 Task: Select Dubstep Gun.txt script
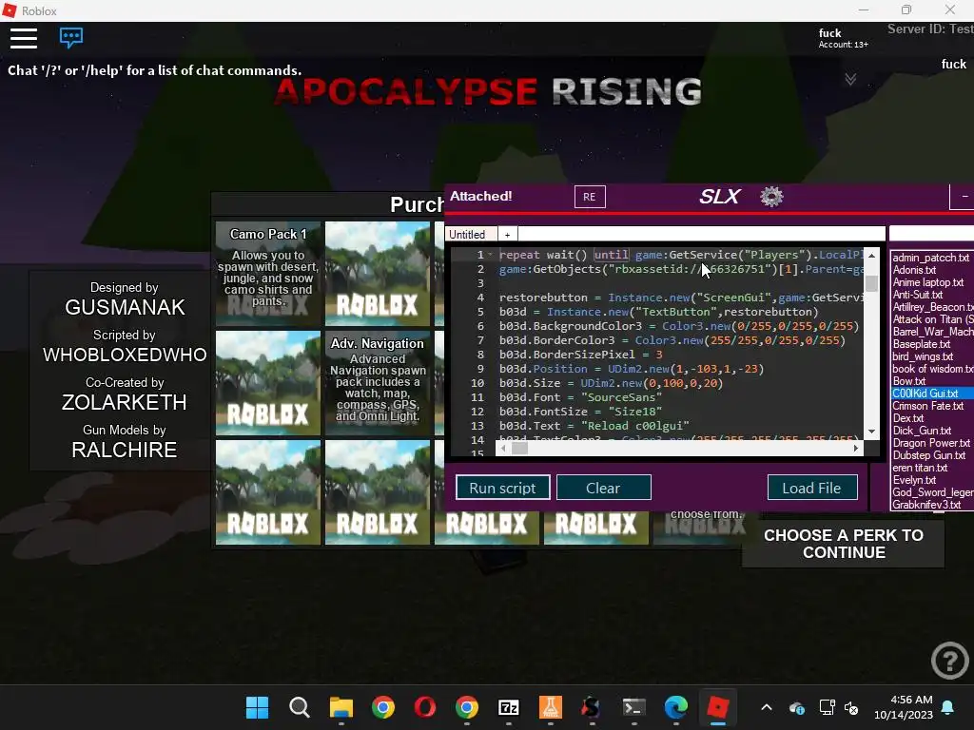[x=928, y=455]
